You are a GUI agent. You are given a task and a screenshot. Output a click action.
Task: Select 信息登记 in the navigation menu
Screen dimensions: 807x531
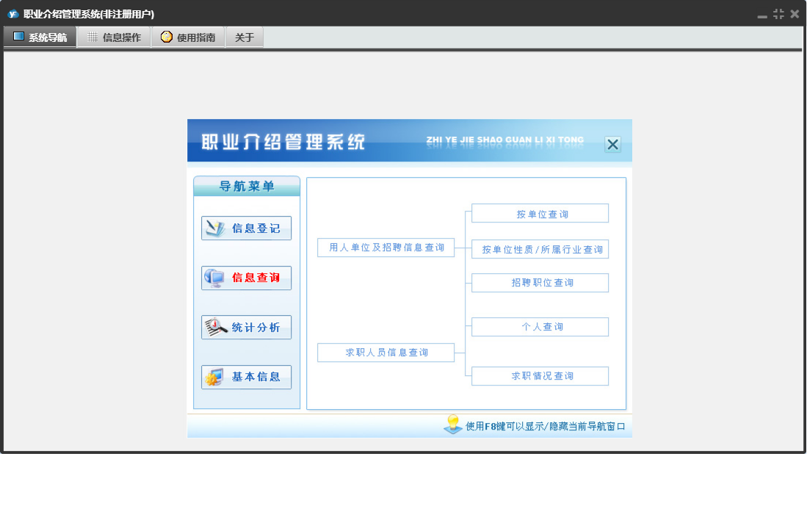click(x=246, y=228)
